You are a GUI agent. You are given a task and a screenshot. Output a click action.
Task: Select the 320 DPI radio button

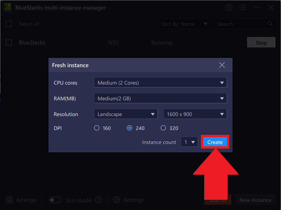[163, 128]
